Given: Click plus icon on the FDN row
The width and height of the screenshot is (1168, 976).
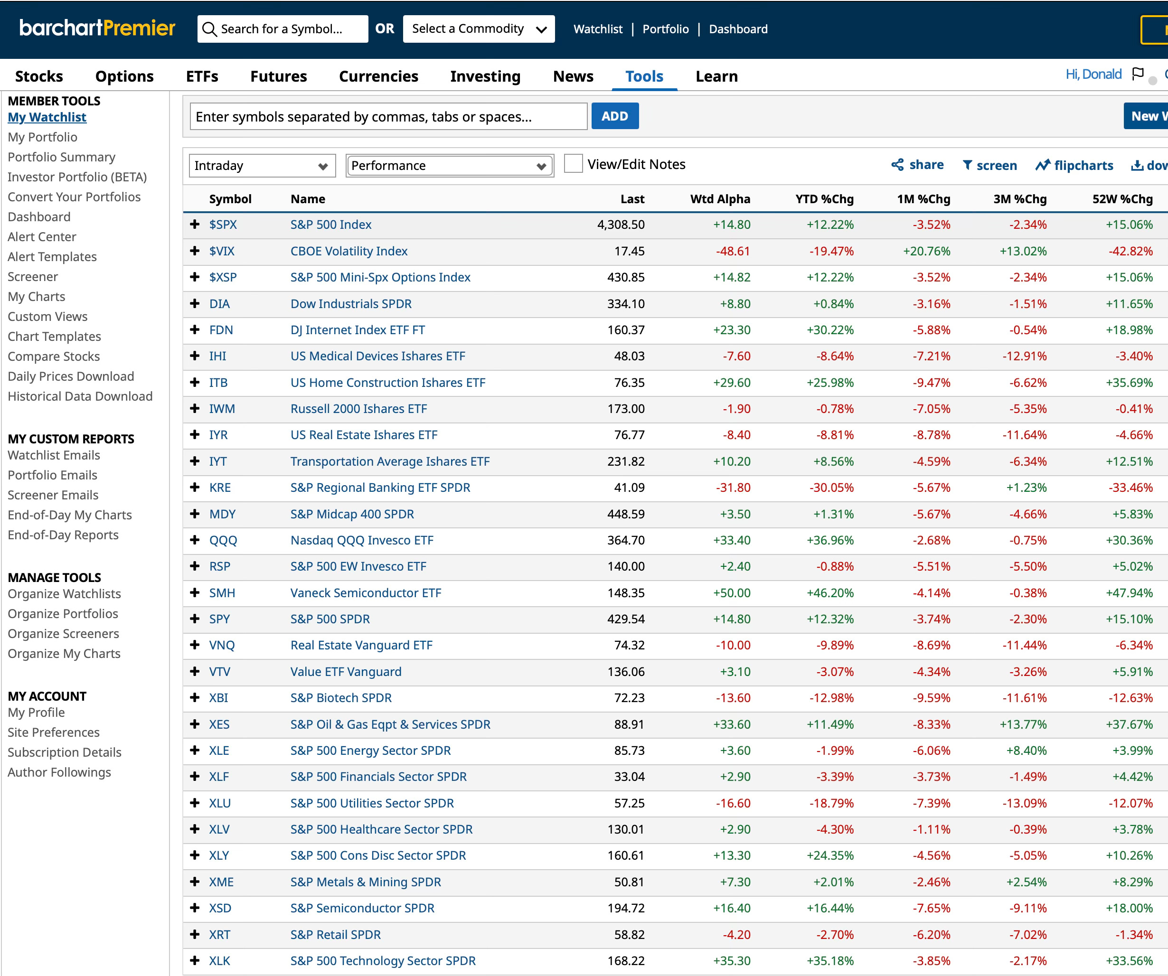Looking at the screenshot, I should 195,330.
